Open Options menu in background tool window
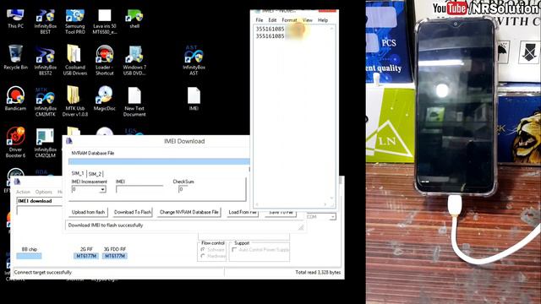 pyautogui.click(x=43, y=192)
